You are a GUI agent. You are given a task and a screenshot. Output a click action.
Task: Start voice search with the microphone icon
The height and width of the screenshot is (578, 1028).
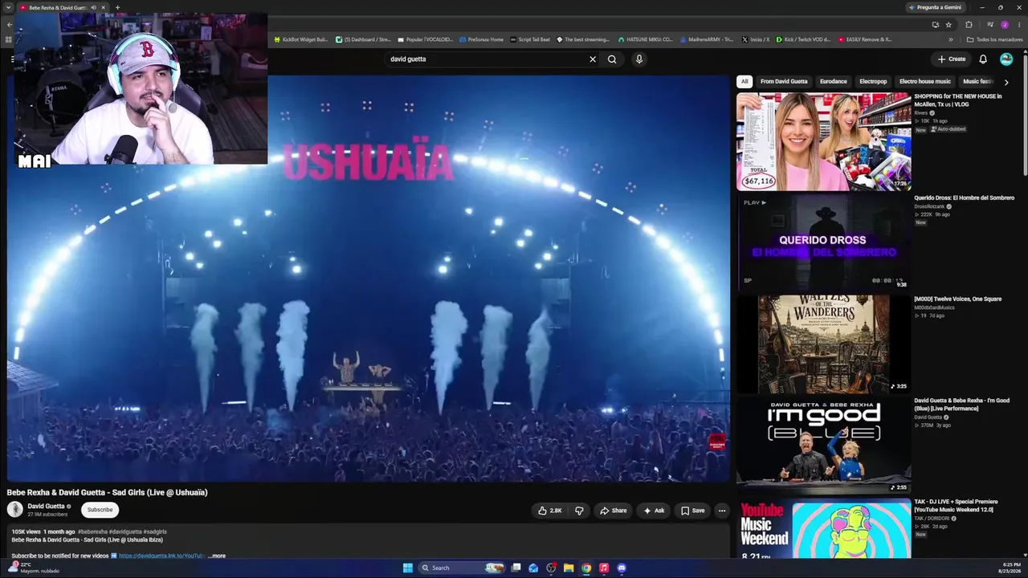639,59
